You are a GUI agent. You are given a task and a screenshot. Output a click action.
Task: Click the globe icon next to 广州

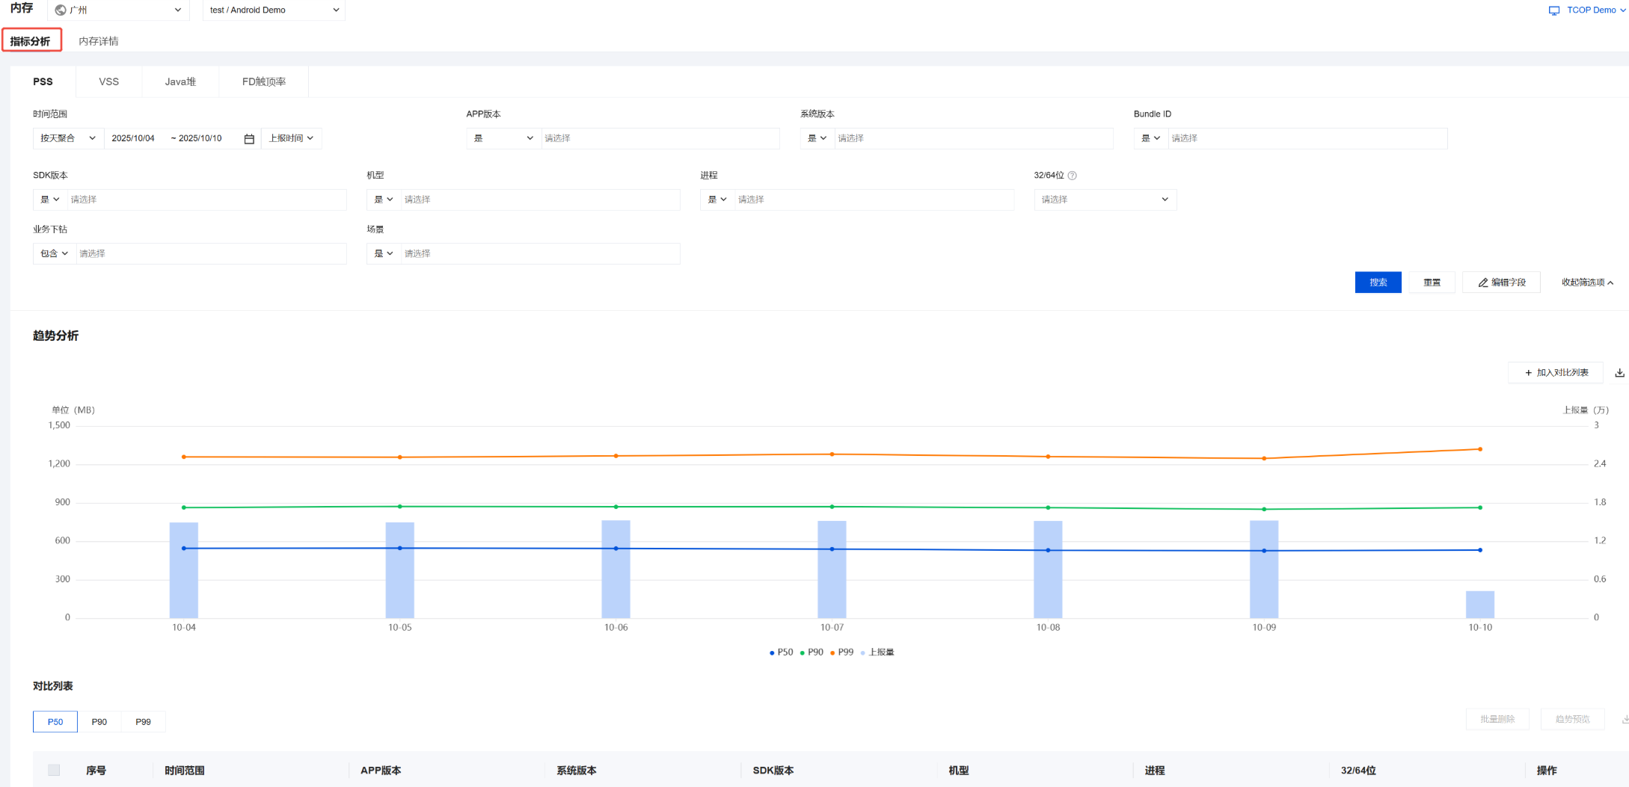61,10
